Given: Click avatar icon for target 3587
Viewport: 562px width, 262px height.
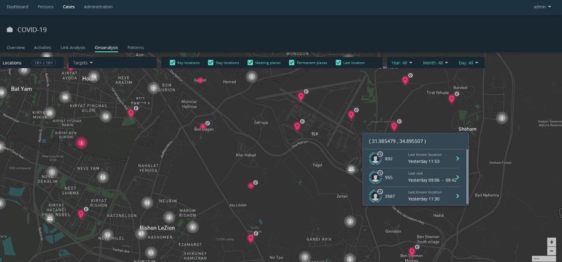Looking at the screenshot, I should tap(375, 196).
